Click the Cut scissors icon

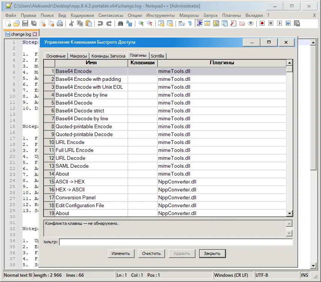71,24
